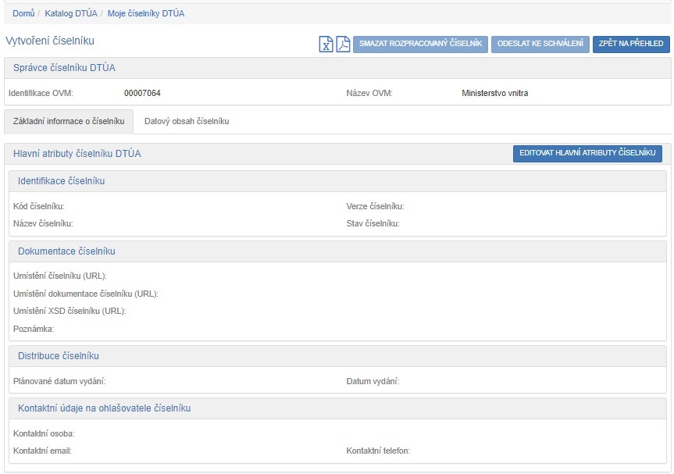Click the Kontaktní telefon label

tap(378, 451)
